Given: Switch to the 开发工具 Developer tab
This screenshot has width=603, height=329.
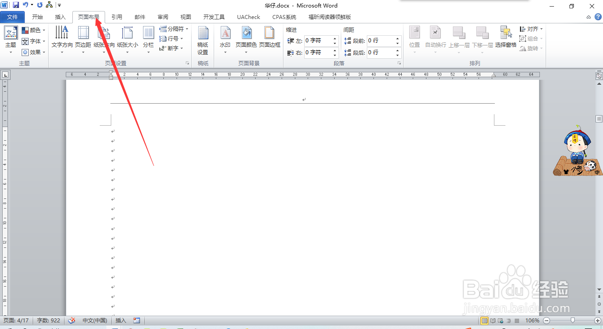Looking at the screenshot, I should point(214,17).
